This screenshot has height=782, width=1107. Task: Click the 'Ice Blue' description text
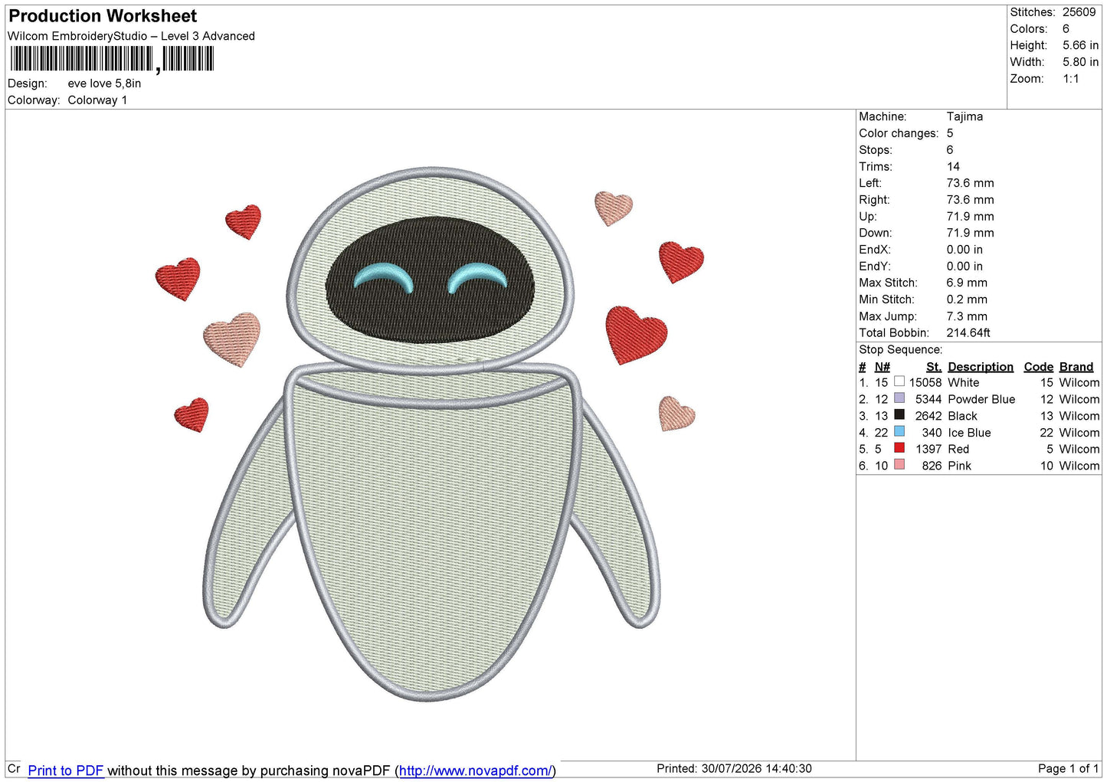[x=969, y=433]
